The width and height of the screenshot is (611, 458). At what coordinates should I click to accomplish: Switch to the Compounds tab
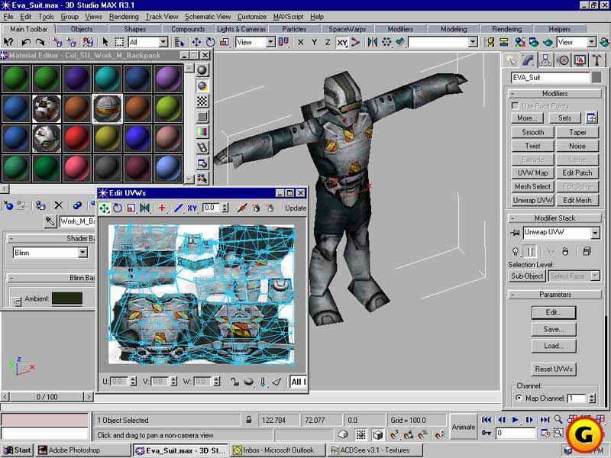coord(188,29)
